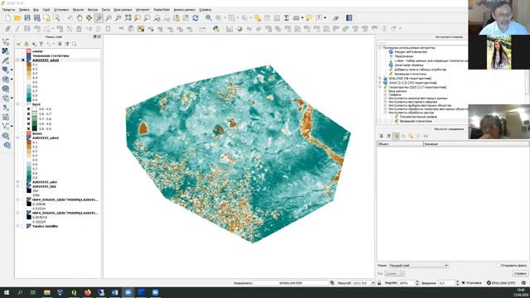
Task: Open project using the folder icon
Action: click(x=17, y=18)
